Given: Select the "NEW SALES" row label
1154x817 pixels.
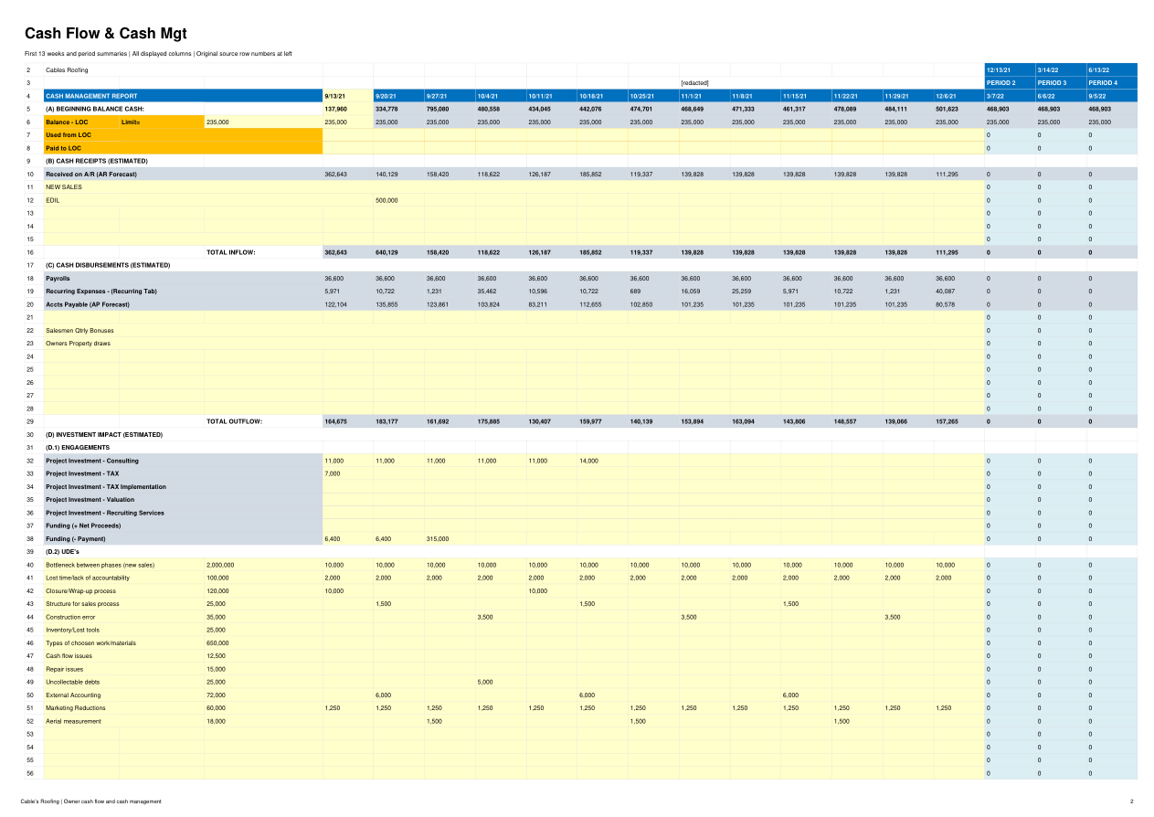Looking at the screenshot, I should tap(64, 186).
